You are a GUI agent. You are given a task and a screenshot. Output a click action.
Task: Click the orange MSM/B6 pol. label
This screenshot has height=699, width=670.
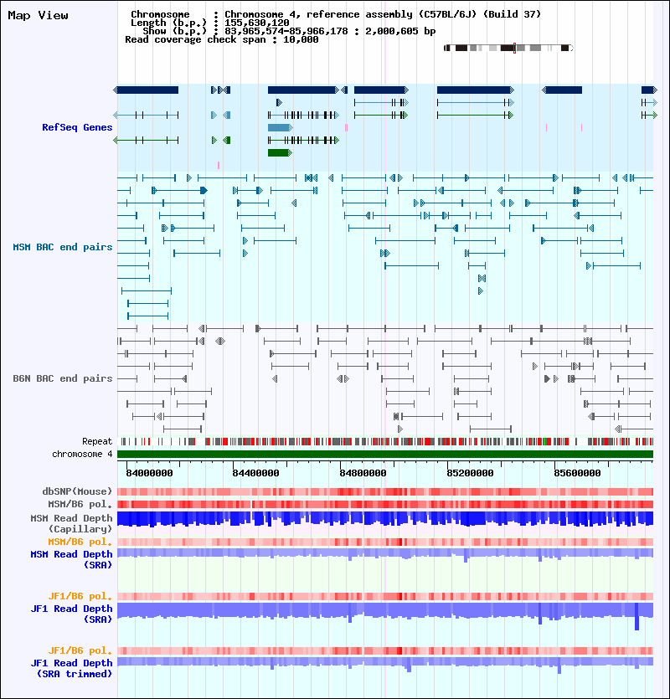point(80,542)
